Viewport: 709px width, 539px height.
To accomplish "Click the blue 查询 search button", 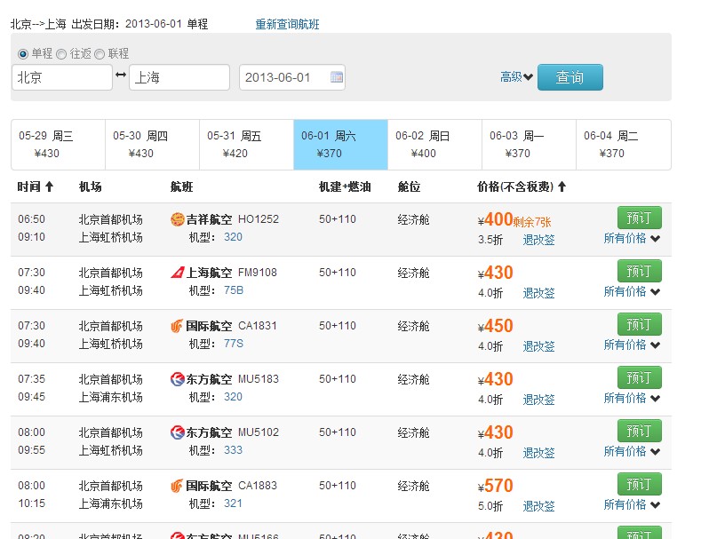I will (x=570, y=77).
